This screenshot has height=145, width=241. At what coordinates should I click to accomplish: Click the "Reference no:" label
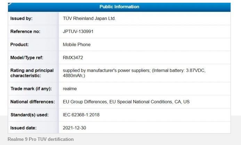point(25,32)
